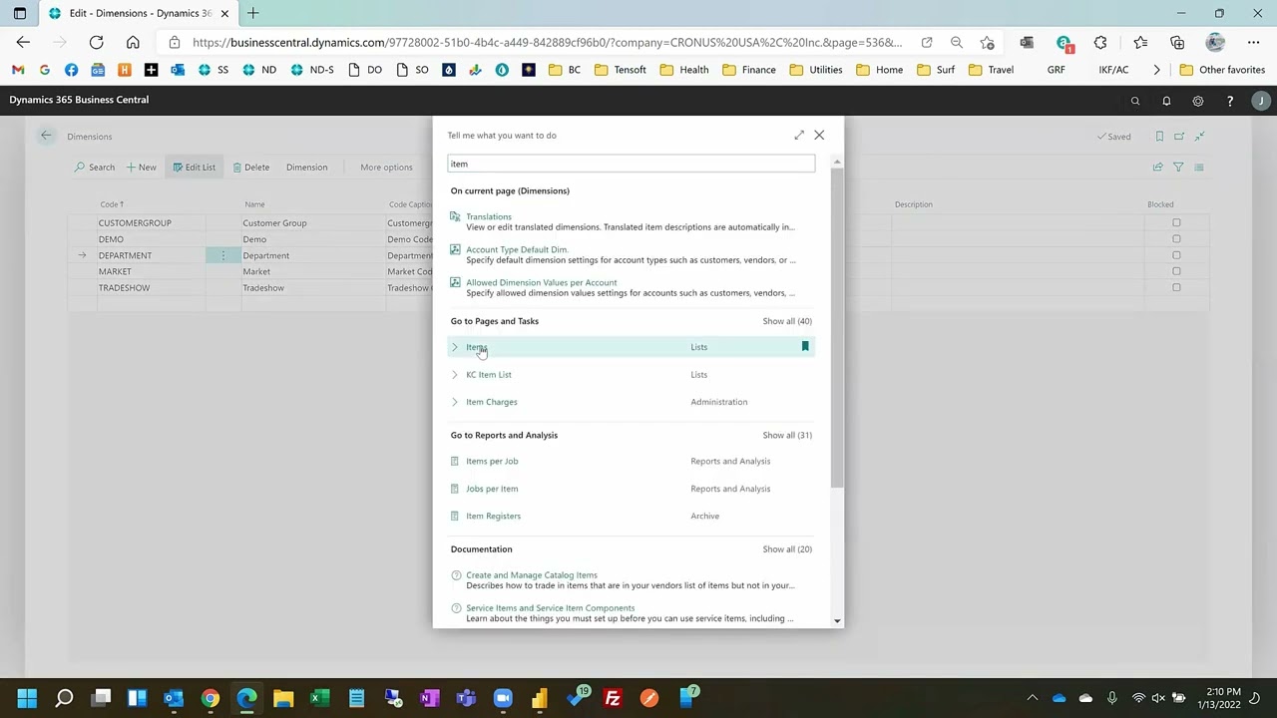Select the TRADESHOW code cell
This screenshot has height=718, width=1277.
pos(151,288)
